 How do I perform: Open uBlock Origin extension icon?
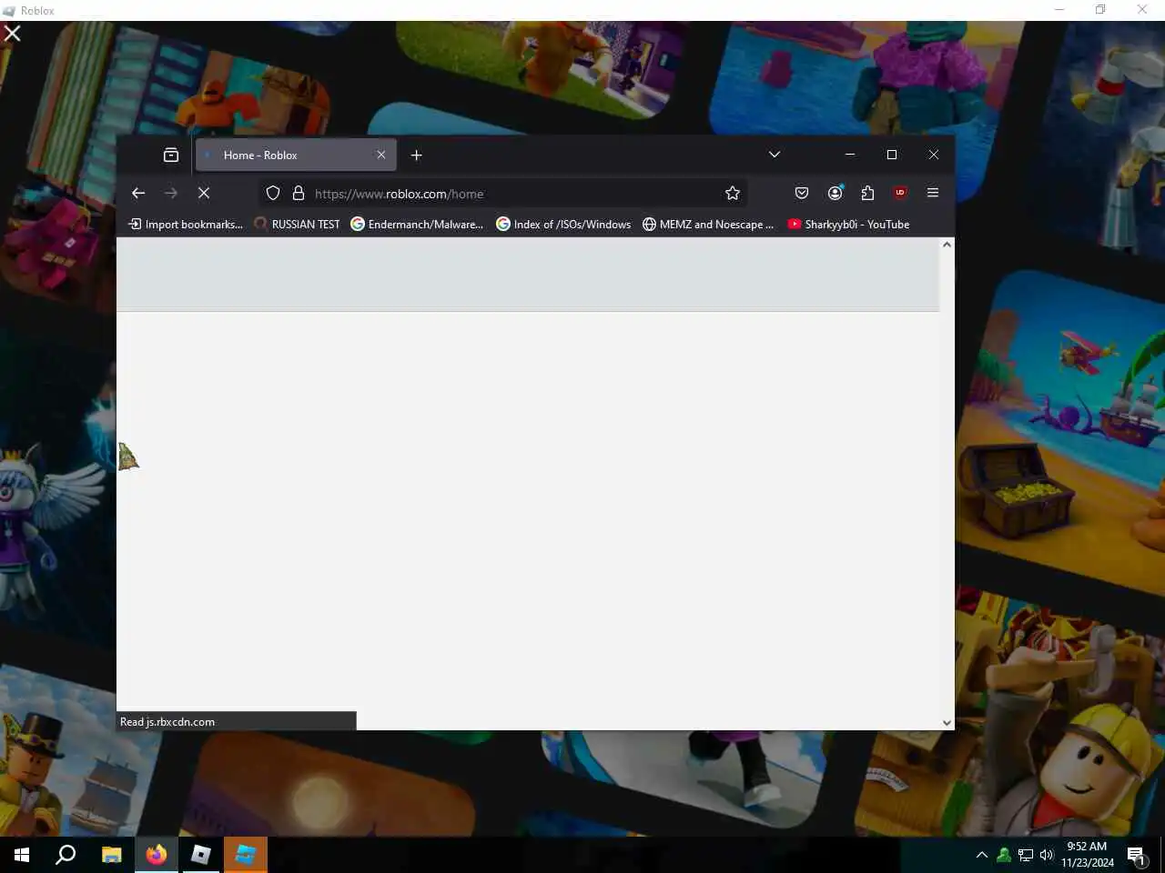click(x=900, y=193)
